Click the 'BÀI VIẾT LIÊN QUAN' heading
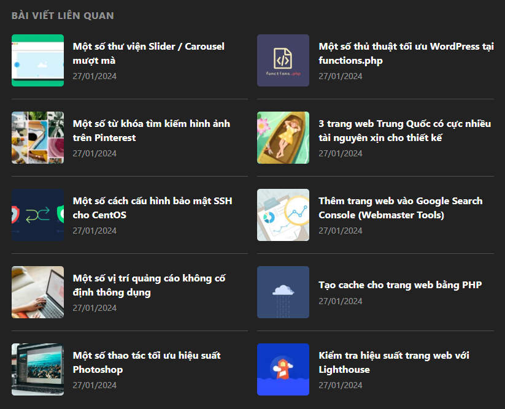Screen dimensions: 505x409 point(63,15)
